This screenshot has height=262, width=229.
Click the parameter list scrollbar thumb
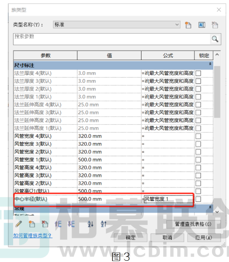[x=217, y=92]
